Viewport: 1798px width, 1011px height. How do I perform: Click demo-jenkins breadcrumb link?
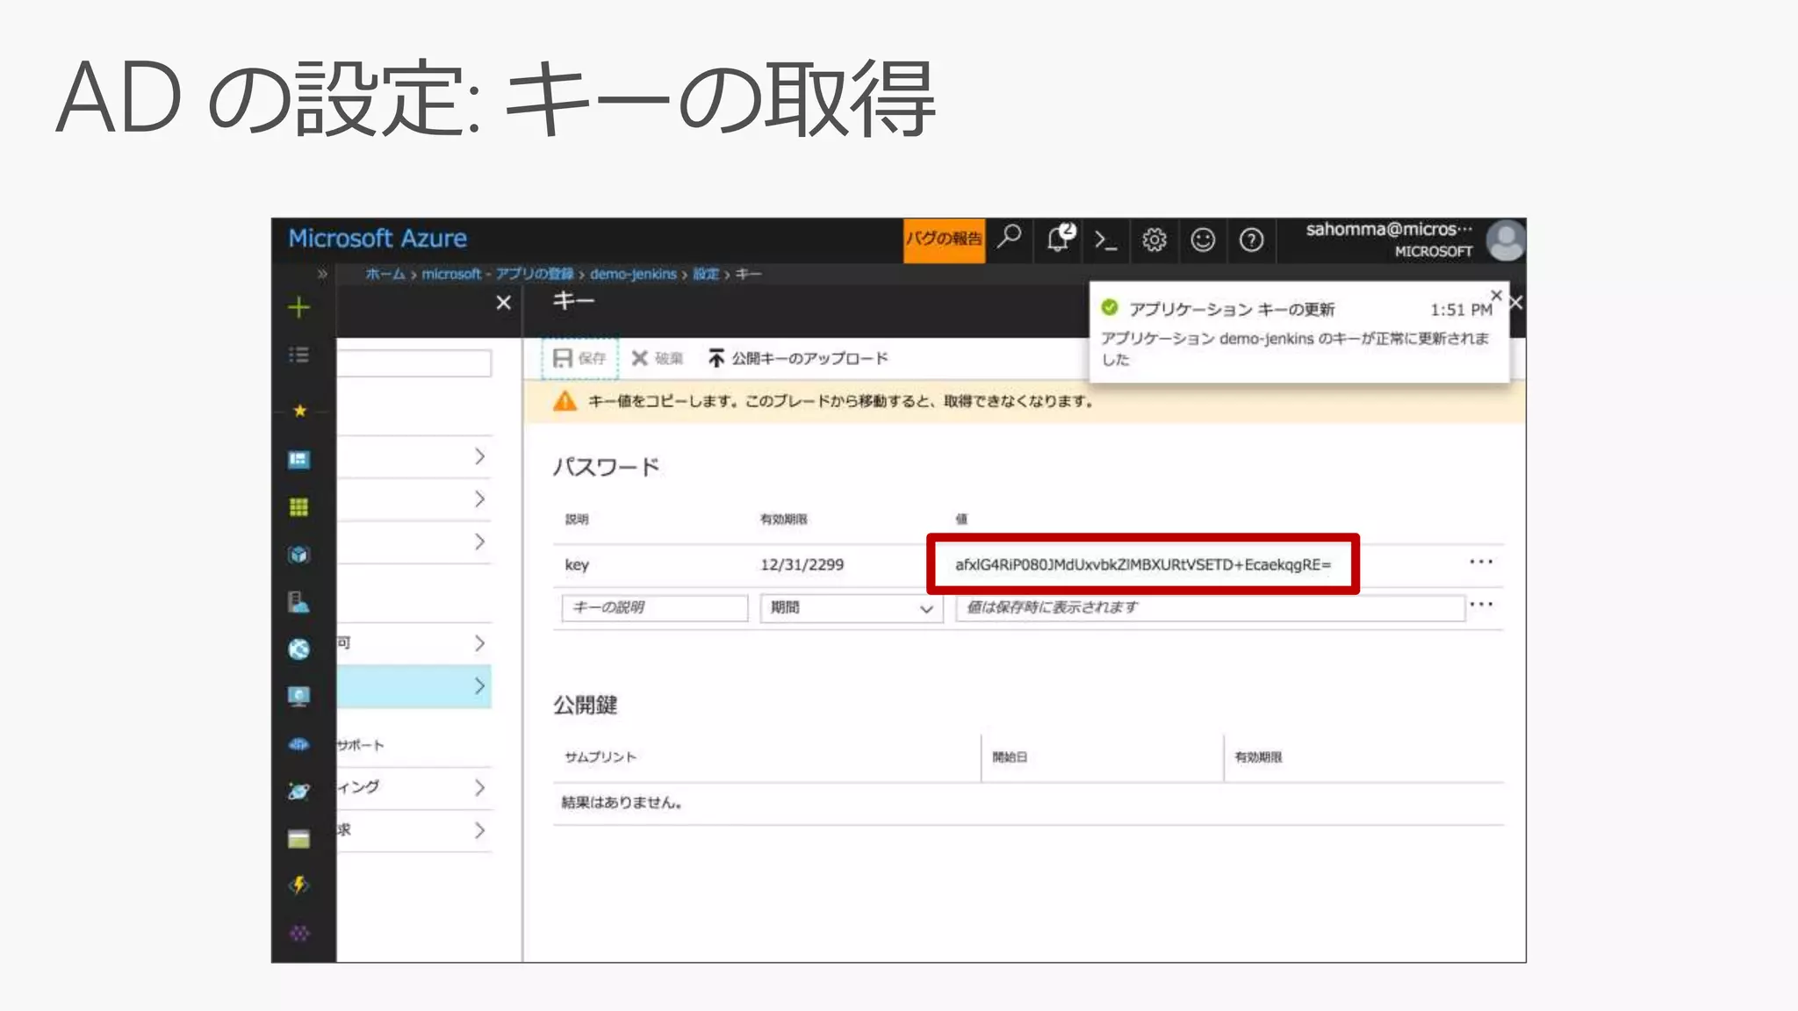(632, 274)
